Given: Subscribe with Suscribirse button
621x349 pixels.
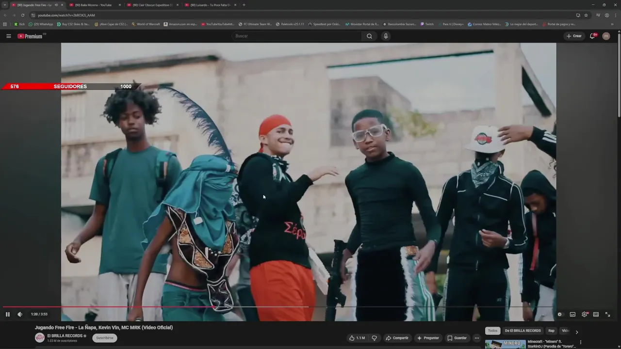Looking at the screenshot, I should click(105, 338).
